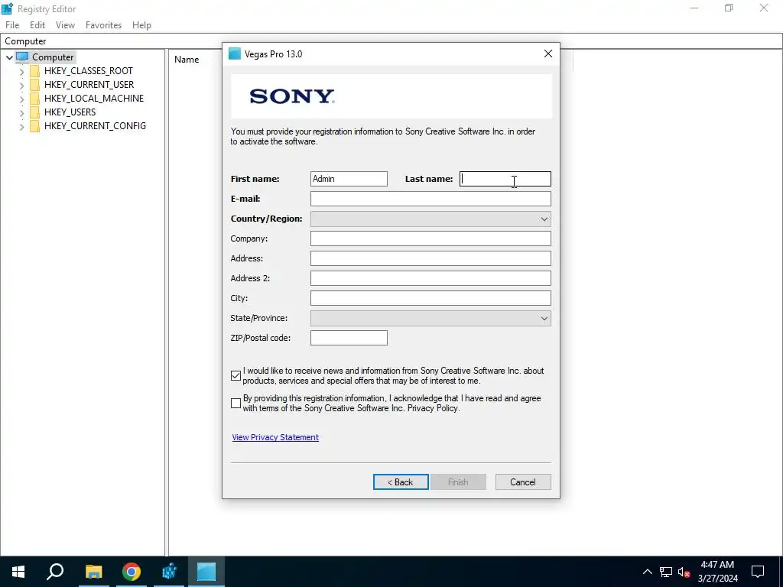This screenshot has height=587, width=783.
Task: Uncheck the receive news and information checkbox
Action: pos(236,376)
